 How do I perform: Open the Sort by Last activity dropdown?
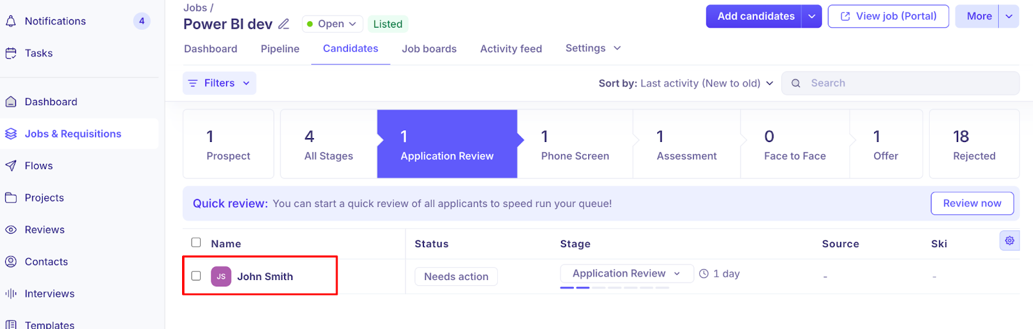tap(686, 83)
